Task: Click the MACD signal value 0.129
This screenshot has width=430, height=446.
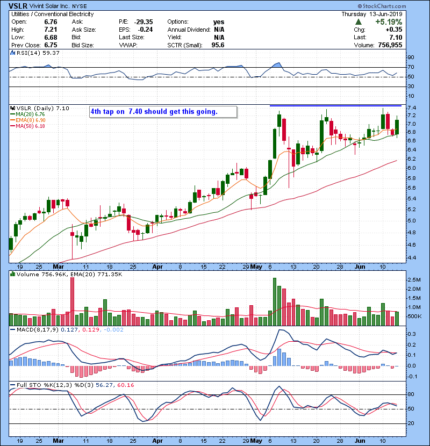Action: point(90,330)
